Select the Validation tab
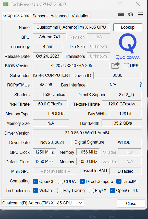The height and width of the screenshot is (219, 148). point(81,16)
